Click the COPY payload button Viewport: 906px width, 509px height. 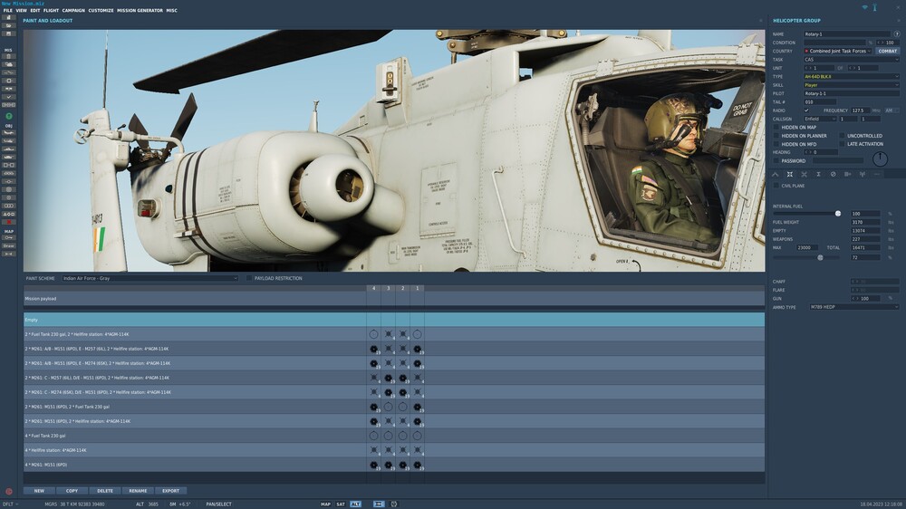[72, 491]
